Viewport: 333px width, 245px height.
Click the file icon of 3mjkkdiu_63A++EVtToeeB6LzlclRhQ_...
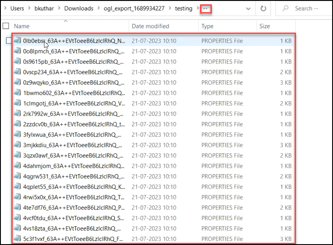tap(17, 145)
